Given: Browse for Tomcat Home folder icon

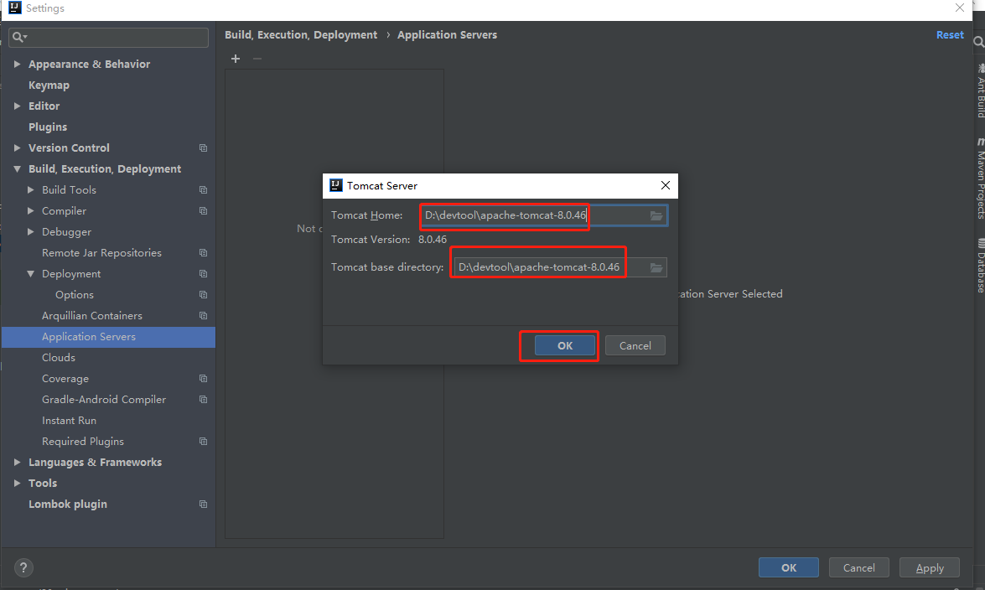Looking at the screenshot, I should 656,215.
